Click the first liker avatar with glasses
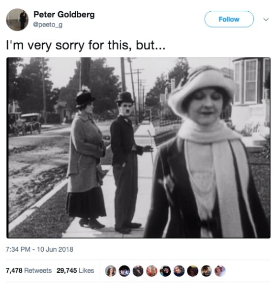This screenshot has height=286, width=273. click(111, 271)
